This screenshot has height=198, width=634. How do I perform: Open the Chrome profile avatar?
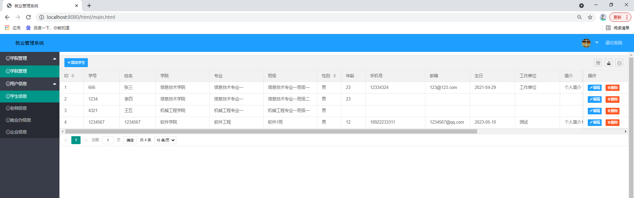(x=603, y=17)
